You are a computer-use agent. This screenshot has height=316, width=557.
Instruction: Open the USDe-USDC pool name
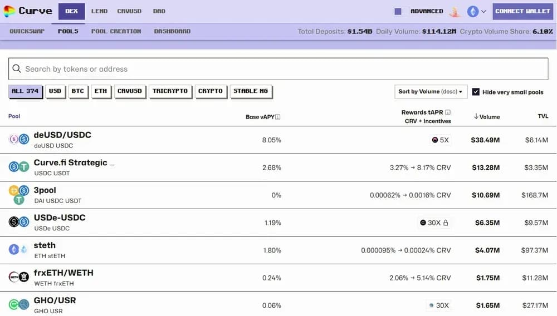point(60,218)
